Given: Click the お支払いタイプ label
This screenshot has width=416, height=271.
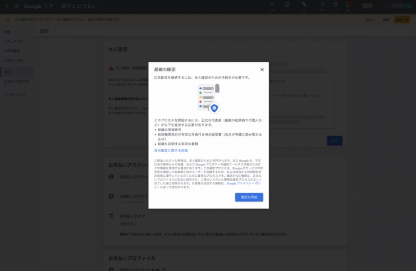Looking at the screenshot, I should pyautogui.click(x=132, y=216).
